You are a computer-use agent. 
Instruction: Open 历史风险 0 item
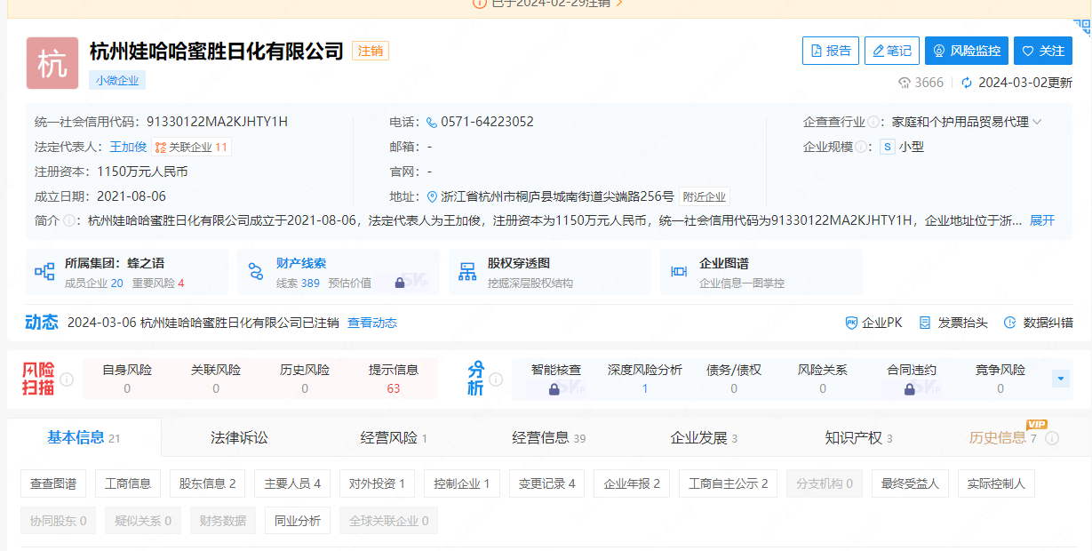pos(305,379)
